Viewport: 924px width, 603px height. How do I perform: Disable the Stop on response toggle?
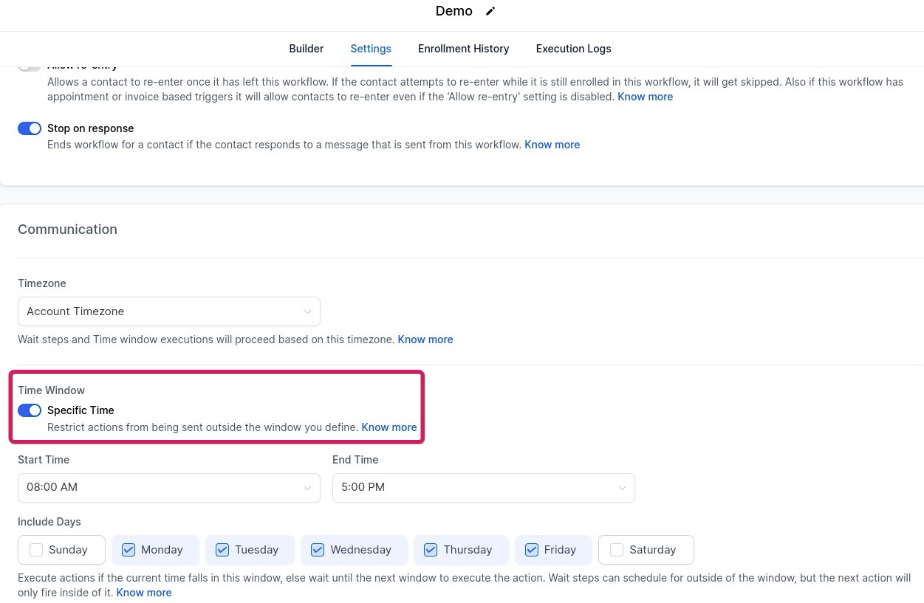[30, 128]
